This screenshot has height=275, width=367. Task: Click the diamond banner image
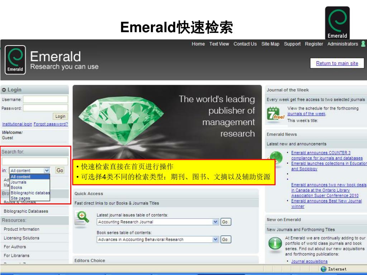167,122
